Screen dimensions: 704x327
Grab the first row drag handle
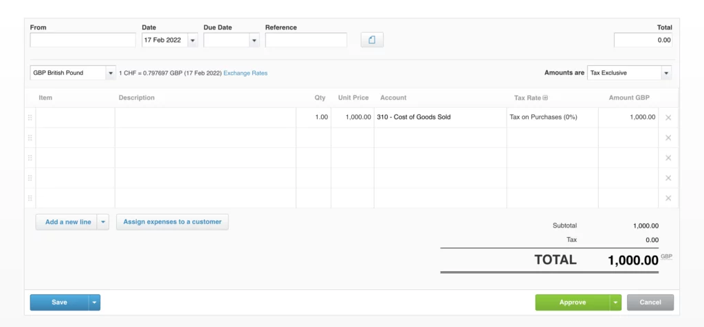tap(30, 117)
